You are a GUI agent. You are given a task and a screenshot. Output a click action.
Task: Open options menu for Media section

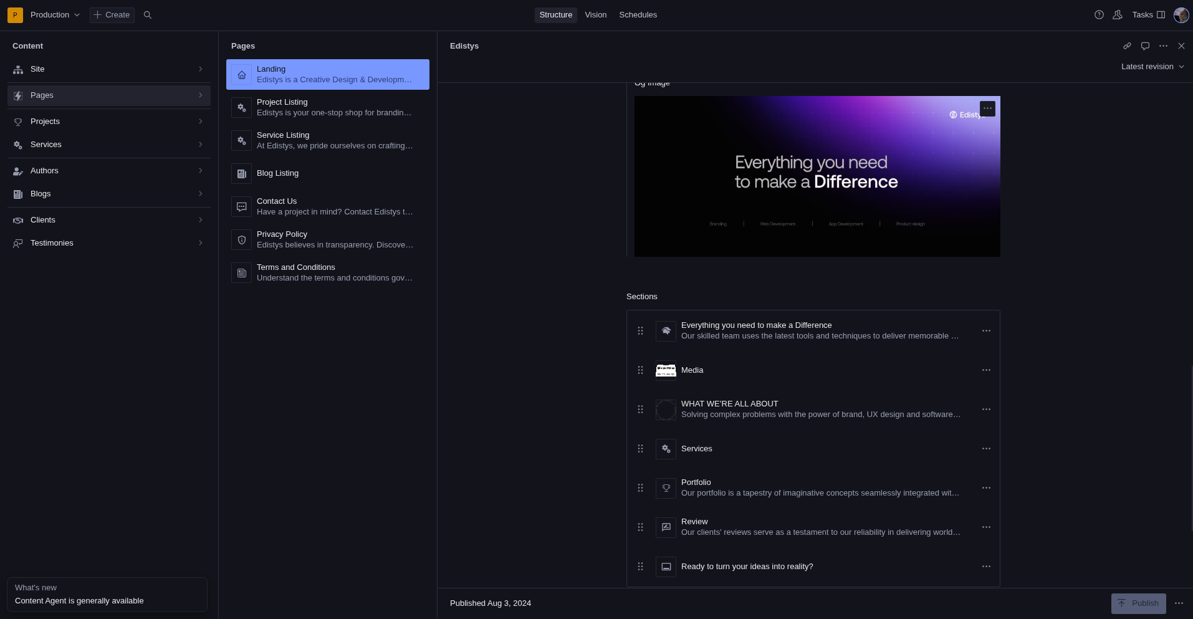[986, 370]
